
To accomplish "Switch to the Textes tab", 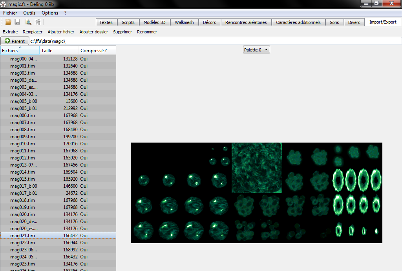I will pyautogui.click(x=106, y=22).
